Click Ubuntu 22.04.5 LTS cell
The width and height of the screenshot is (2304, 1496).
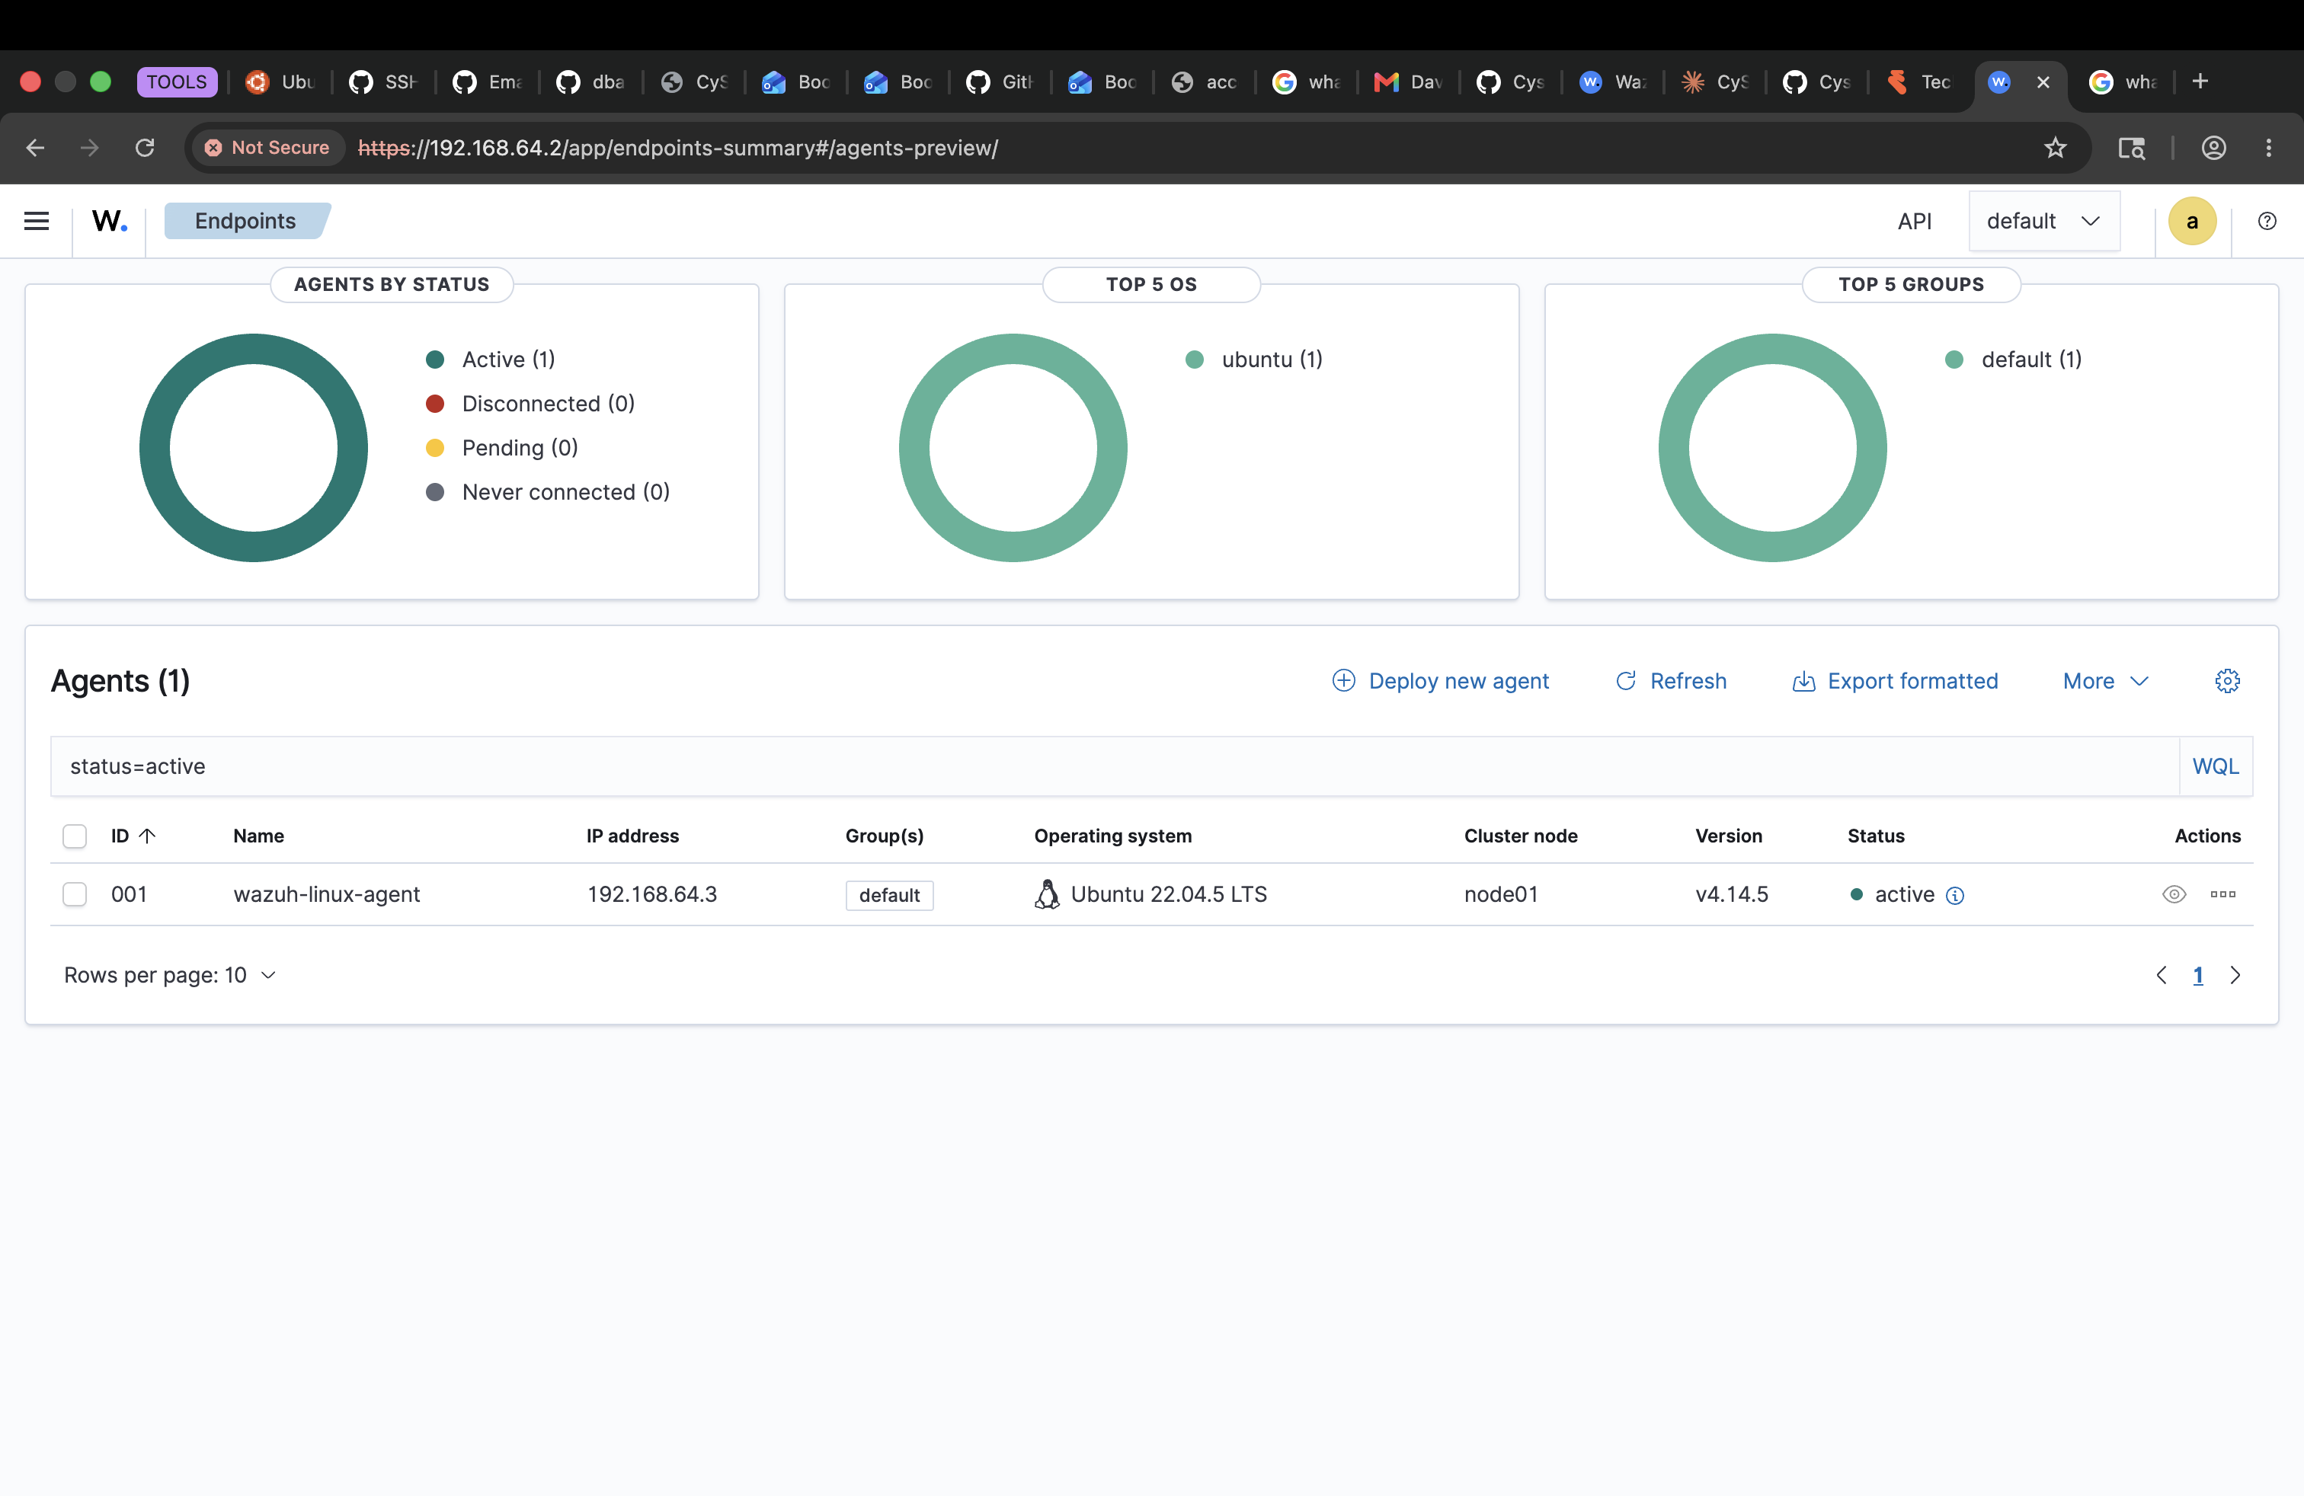point(1151,894)
